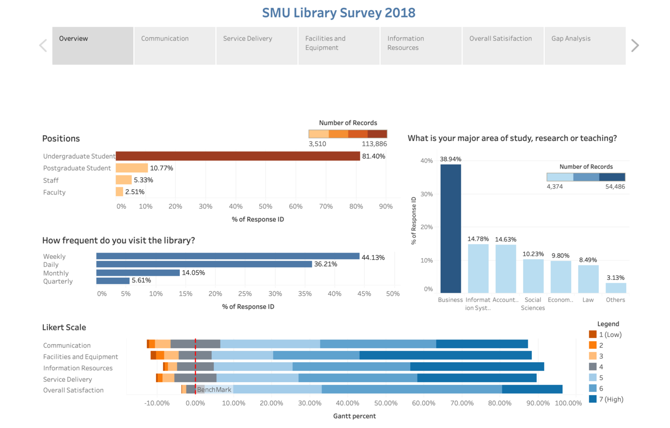This screenshot has height=428, width=670.
Task: Click the Weekly visit frequency bar
Action: click(228, 256)
